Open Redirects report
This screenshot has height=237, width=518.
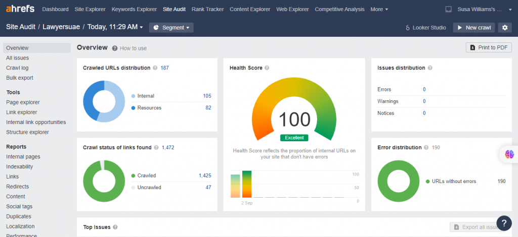[x=18, y=186]
